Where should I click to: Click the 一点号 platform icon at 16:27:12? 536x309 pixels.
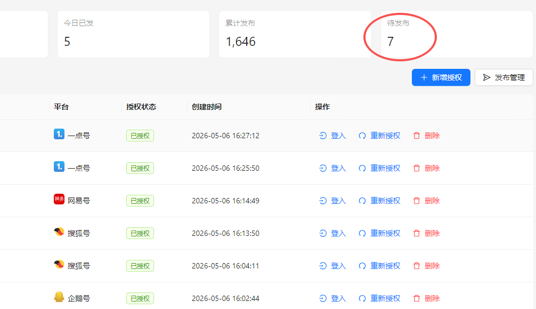(x=59, y=134)
